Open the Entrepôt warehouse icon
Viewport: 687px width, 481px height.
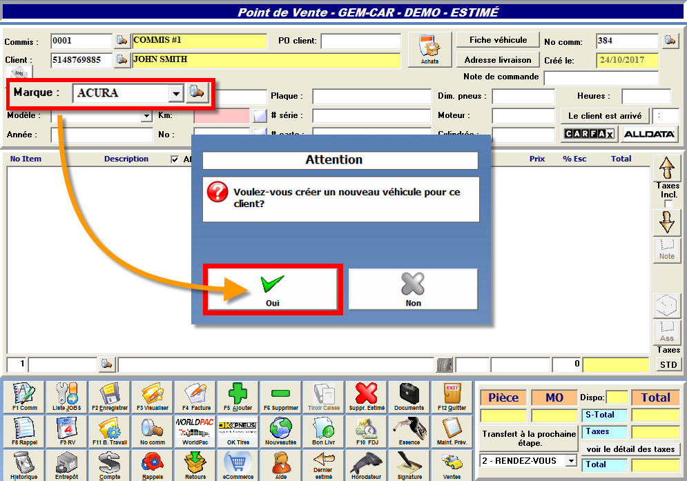tap(66, 465)
